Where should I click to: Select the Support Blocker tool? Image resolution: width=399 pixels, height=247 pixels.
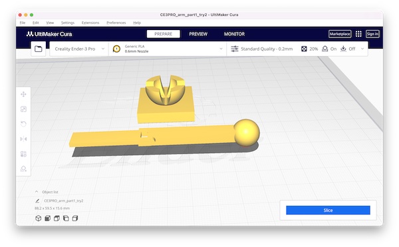tap(23, 169)
